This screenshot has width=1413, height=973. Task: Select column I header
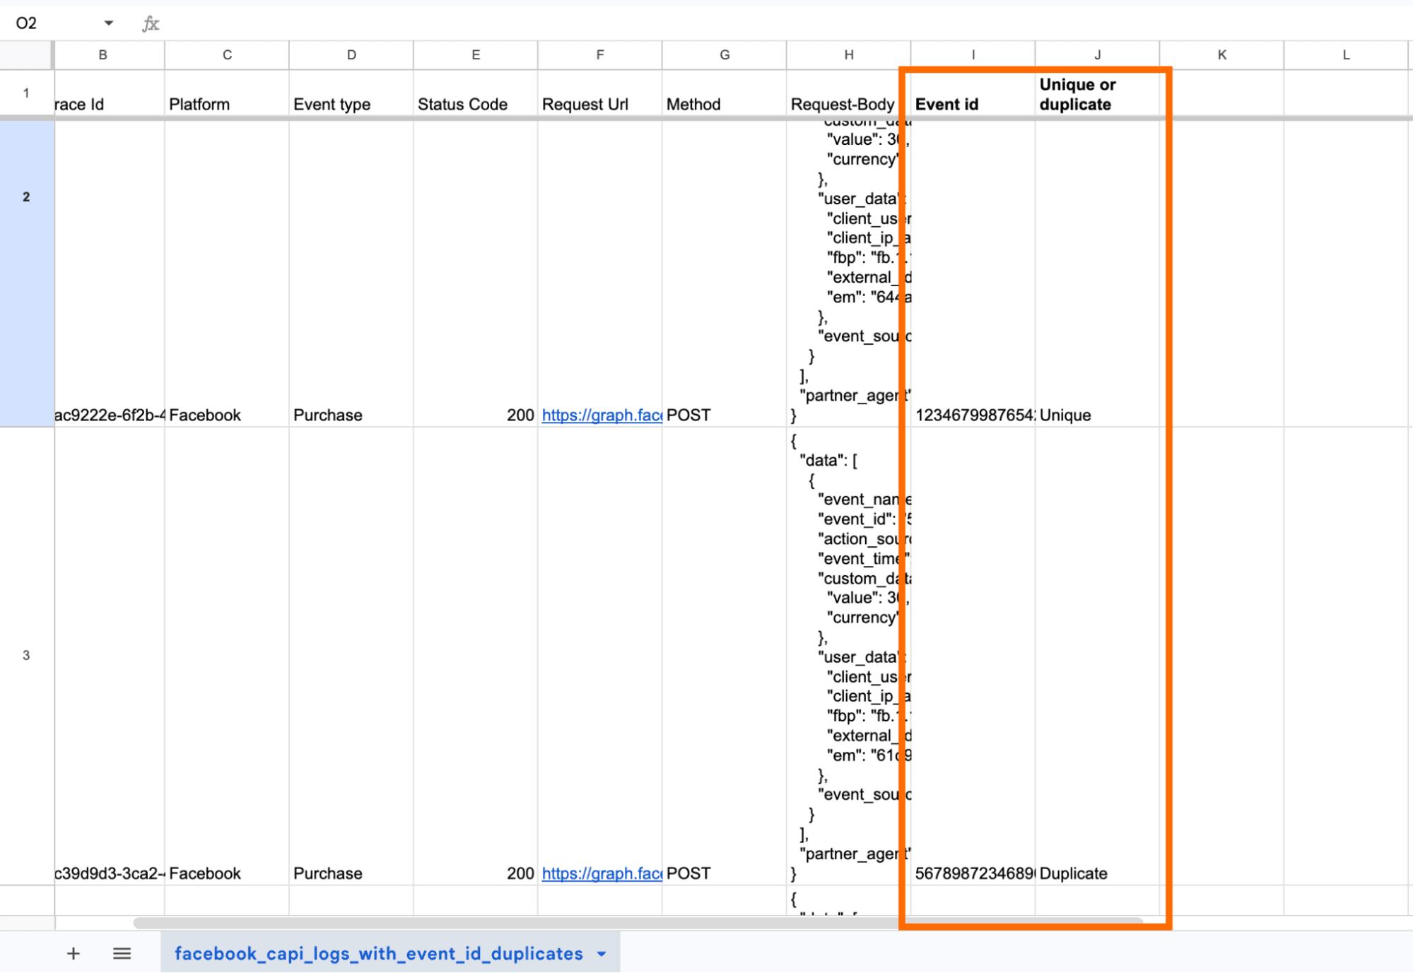973,54
